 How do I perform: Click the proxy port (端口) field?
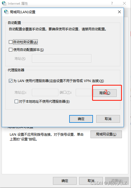click(x=84, y=92)
